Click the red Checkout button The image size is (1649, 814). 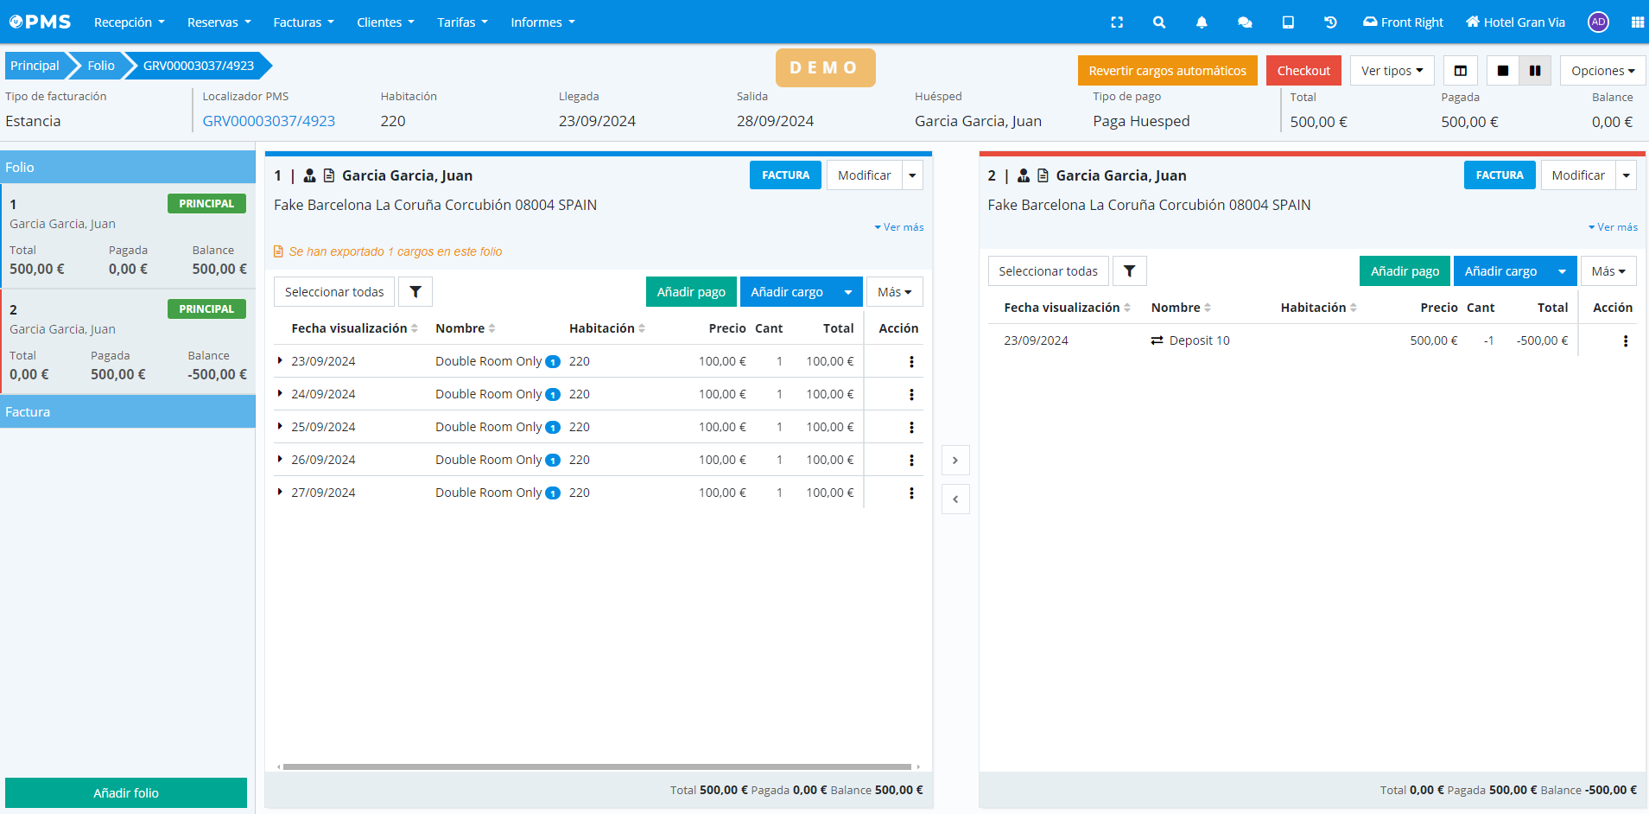coord(1303,71)
